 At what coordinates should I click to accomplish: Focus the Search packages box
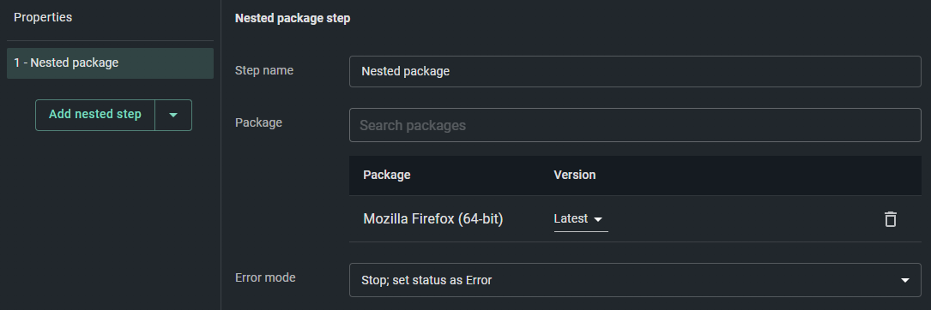pyautogui.click(x=635, y=125)
